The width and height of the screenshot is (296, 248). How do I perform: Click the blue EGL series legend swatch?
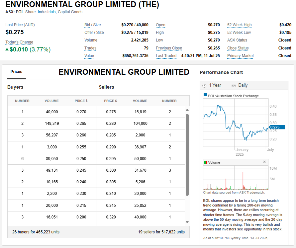[x=205, y=96]
